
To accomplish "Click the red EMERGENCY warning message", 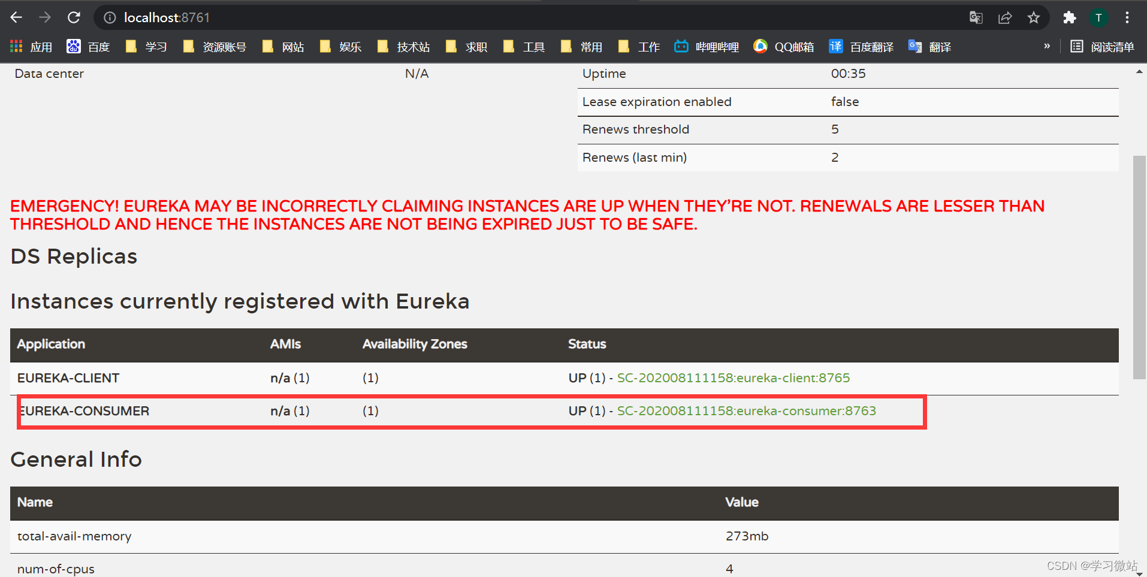I will (x=527, y=215).
